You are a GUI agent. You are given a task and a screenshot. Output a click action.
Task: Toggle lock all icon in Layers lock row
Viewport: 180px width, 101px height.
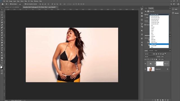pyautogui.click(x=156, y=59)
